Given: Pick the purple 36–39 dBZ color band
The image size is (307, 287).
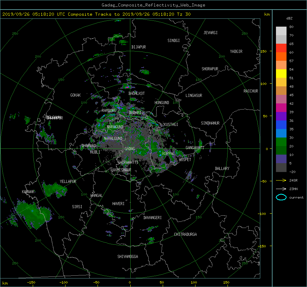Looking at the screenshot, I should [281, 116].
